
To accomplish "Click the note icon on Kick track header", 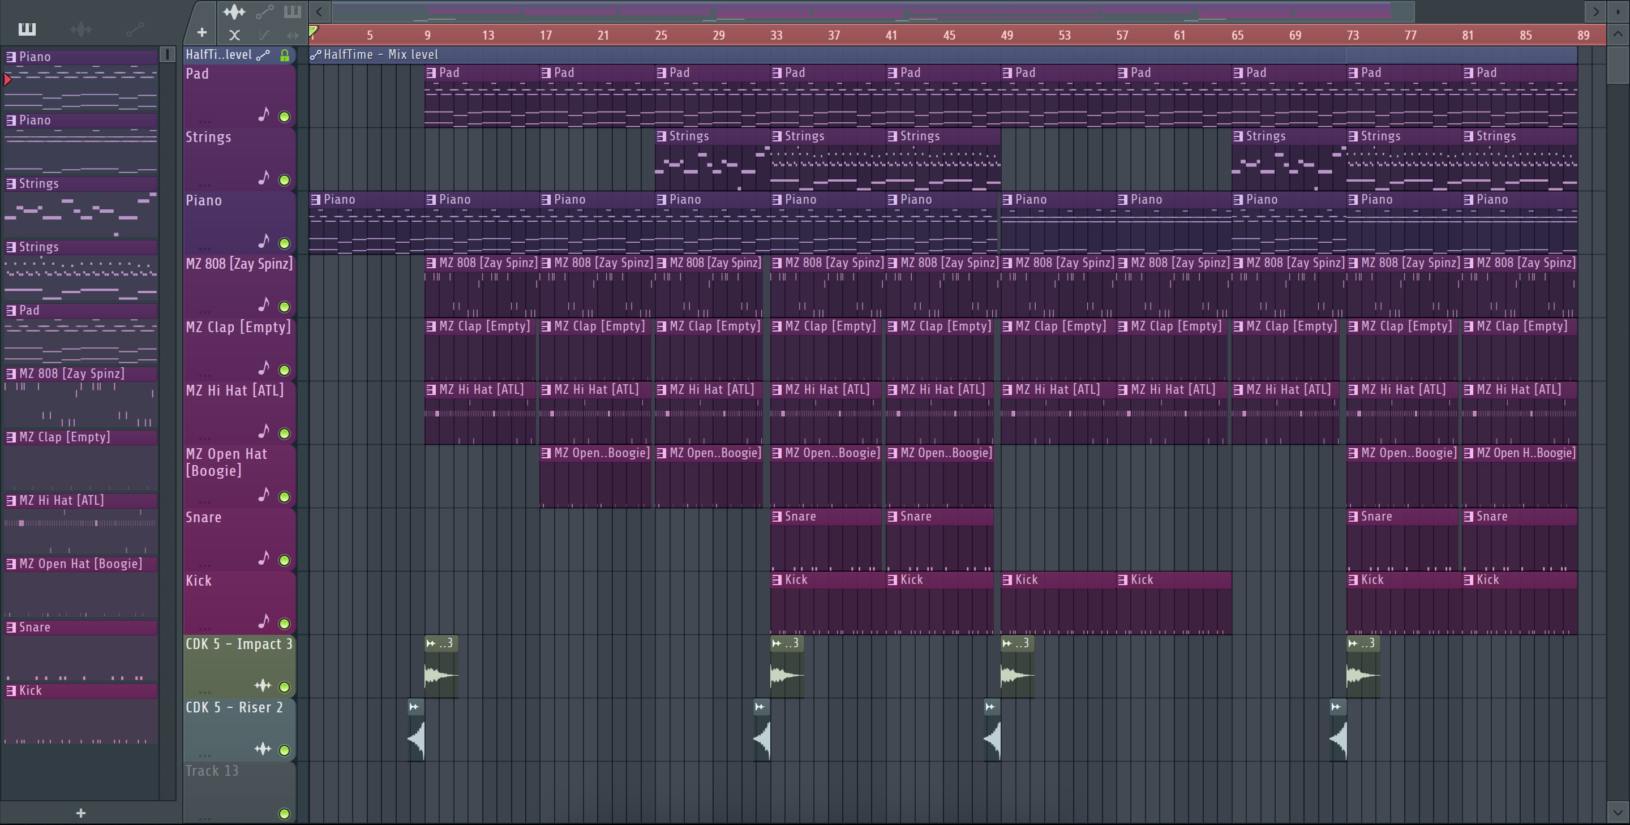I will (x=264, y=621).
